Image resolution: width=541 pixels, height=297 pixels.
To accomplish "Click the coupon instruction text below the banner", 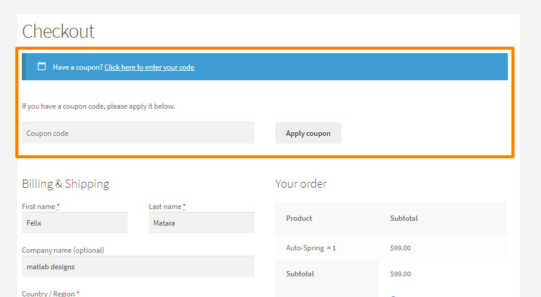I will [98, 106].
